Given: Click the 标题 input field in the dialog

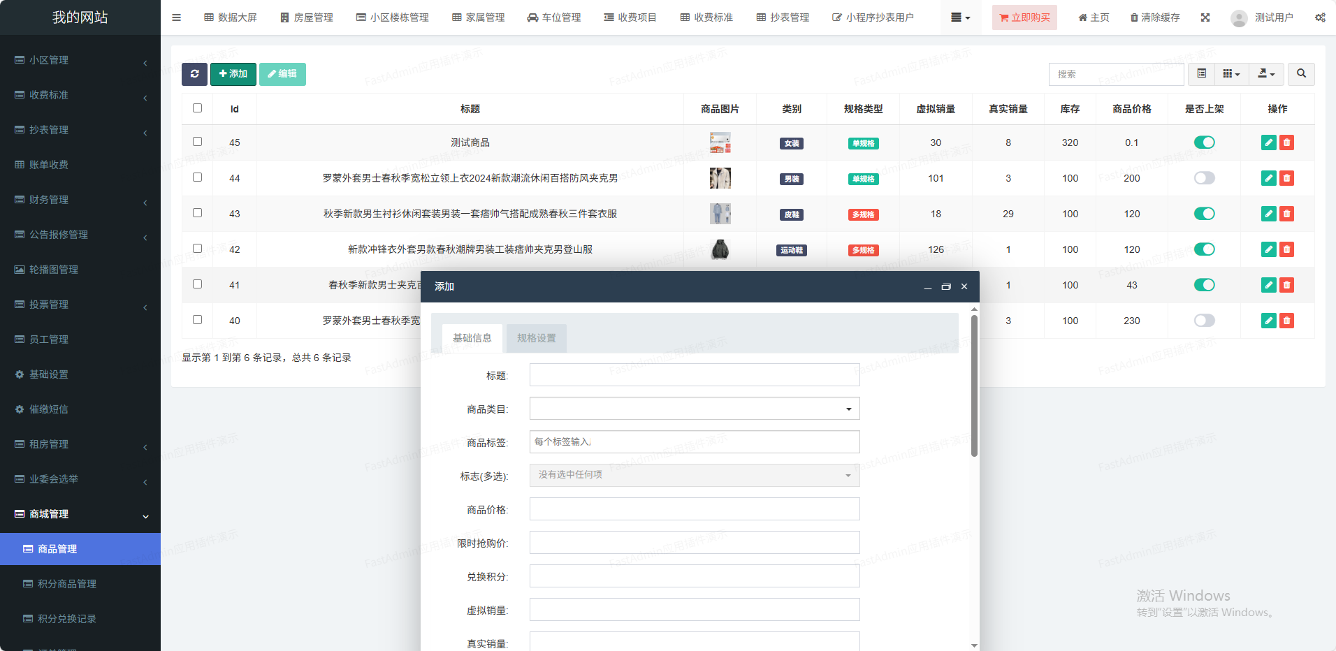Looking at the screenshot, I should click(694, 375).
